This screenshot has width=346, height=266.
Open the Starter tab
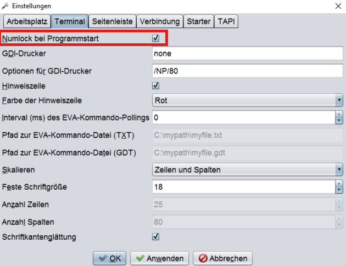tap(199, 21)
